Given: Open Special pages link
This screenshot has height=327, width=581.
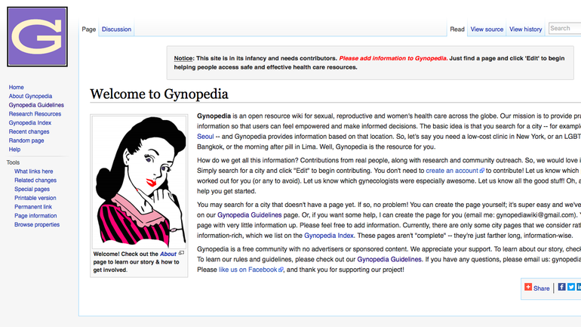Looking at the screenshot, I should [x=32, y=189].
